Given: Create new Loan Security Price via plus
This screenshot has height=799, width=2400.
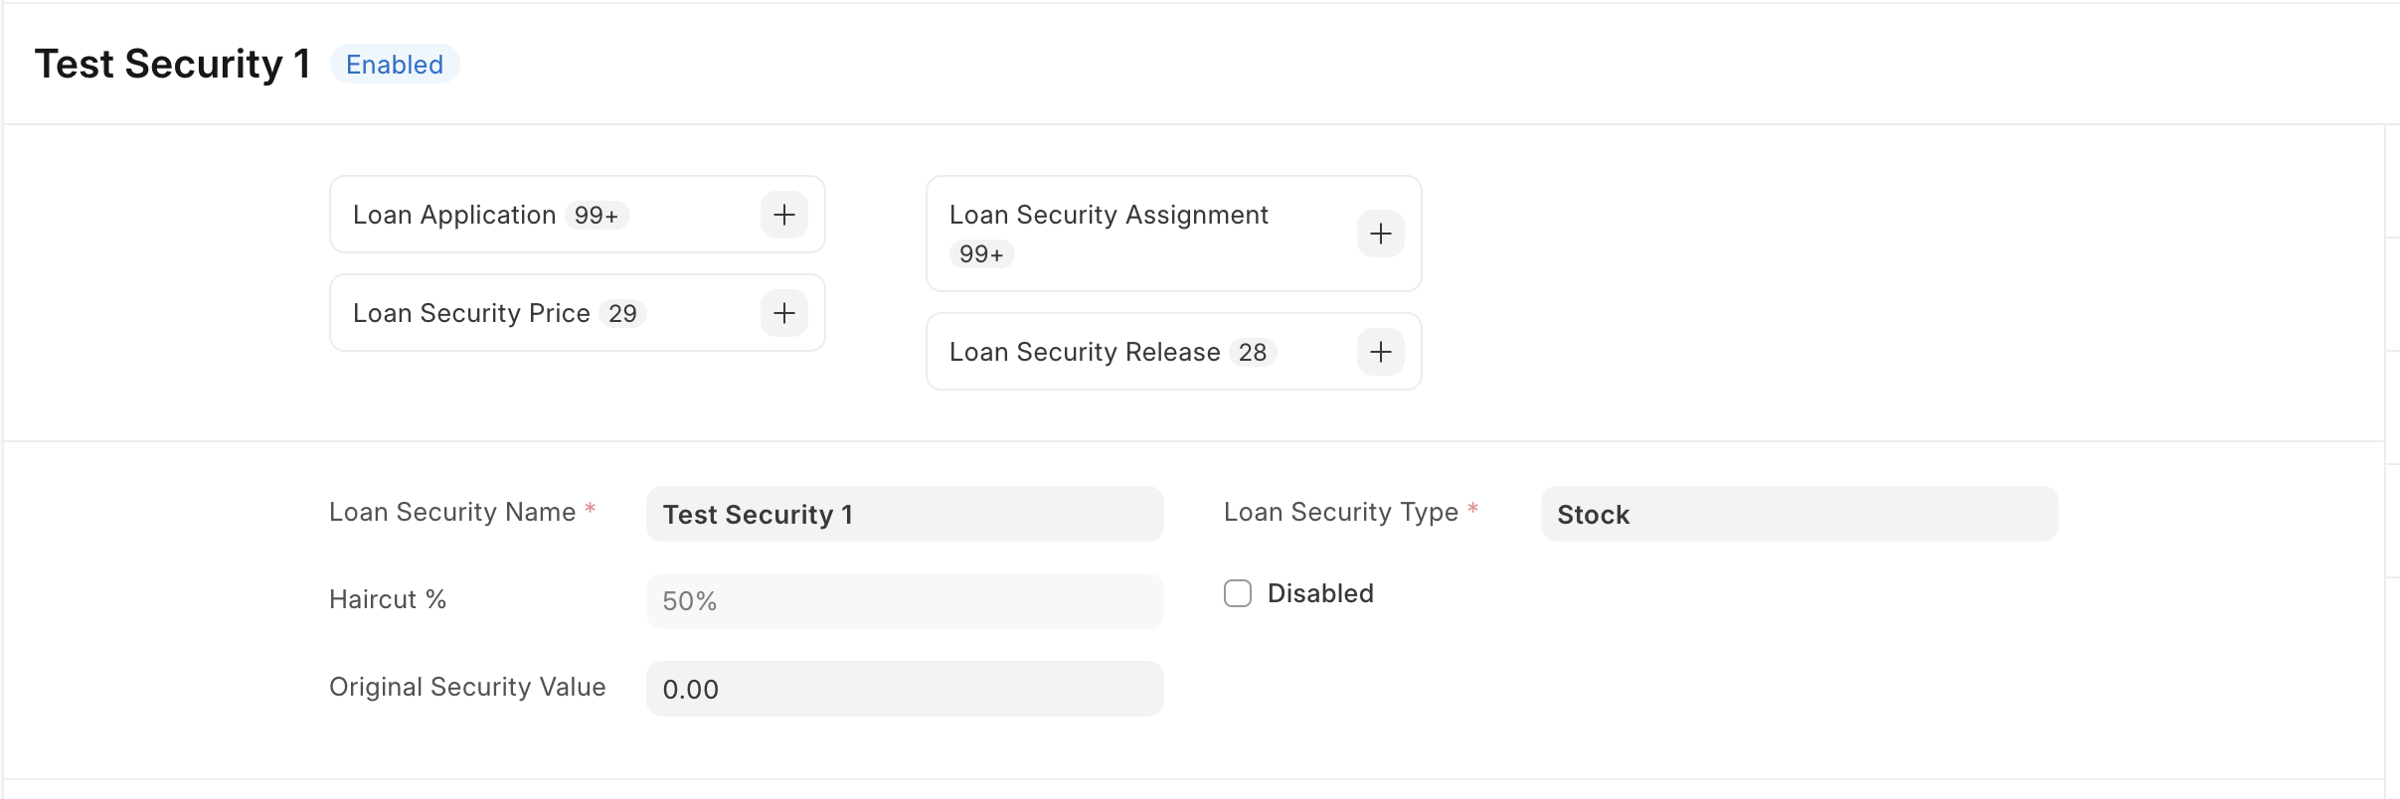Looking at the screenshot, I should click(x=784, y=313).
